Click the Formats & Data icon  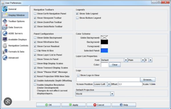tap(5, 52)
